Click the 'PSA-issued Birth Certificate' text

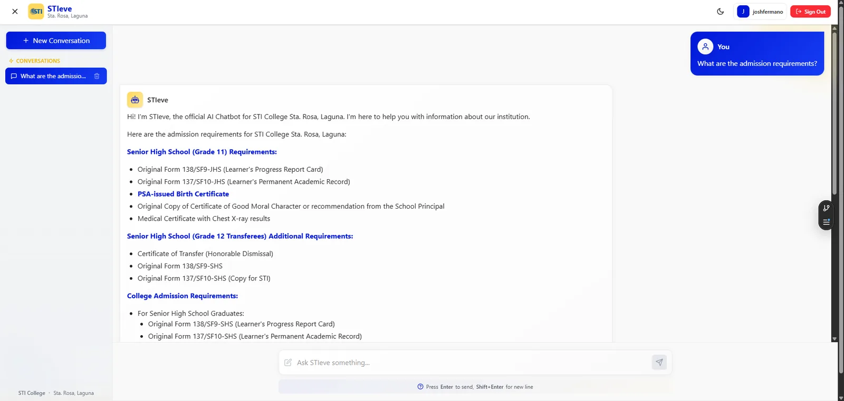183,194
